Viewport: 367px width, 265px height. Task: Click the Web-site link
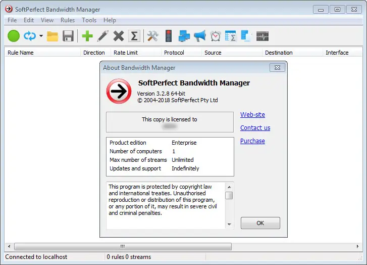click(x=252, y=115)
